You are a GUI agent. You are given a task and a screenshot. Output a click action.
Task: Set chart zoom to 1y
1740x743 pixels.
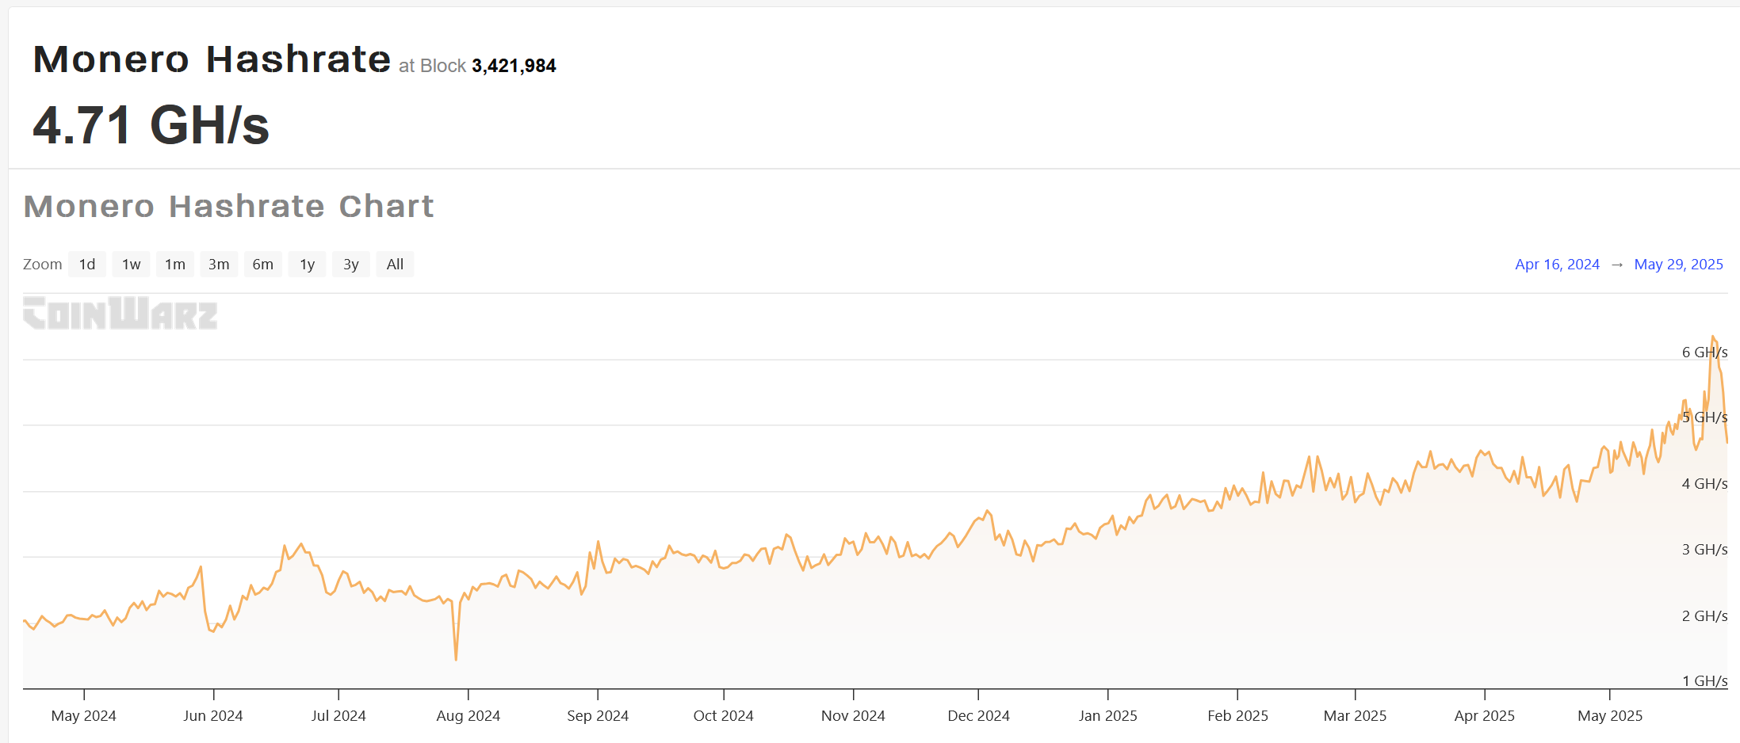(x=308, y=265)
